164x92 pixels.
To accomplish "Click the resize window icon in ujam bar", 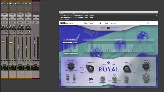I will tap(148, 23).
